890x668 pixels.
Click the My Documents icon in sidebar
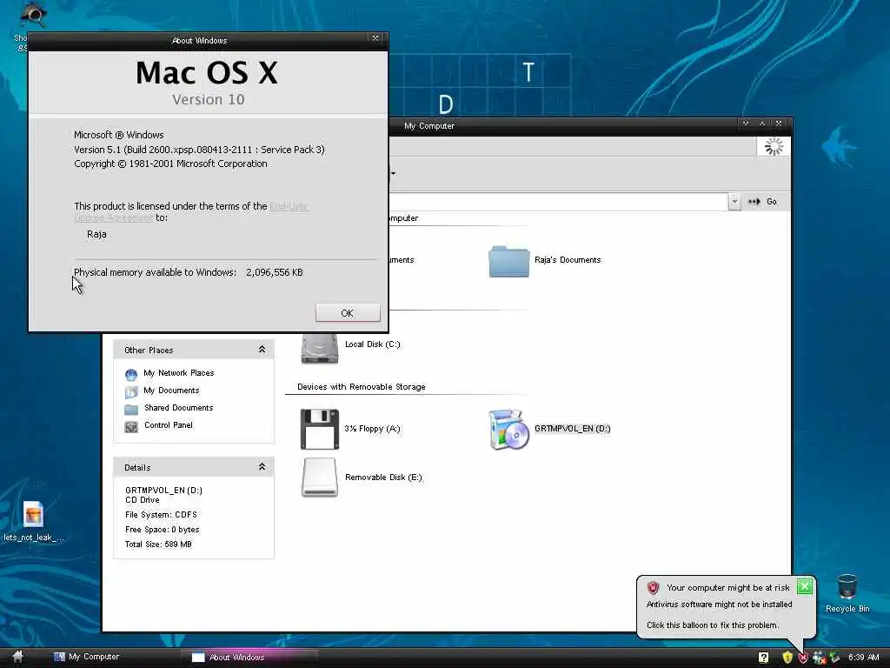pos(131,391)
